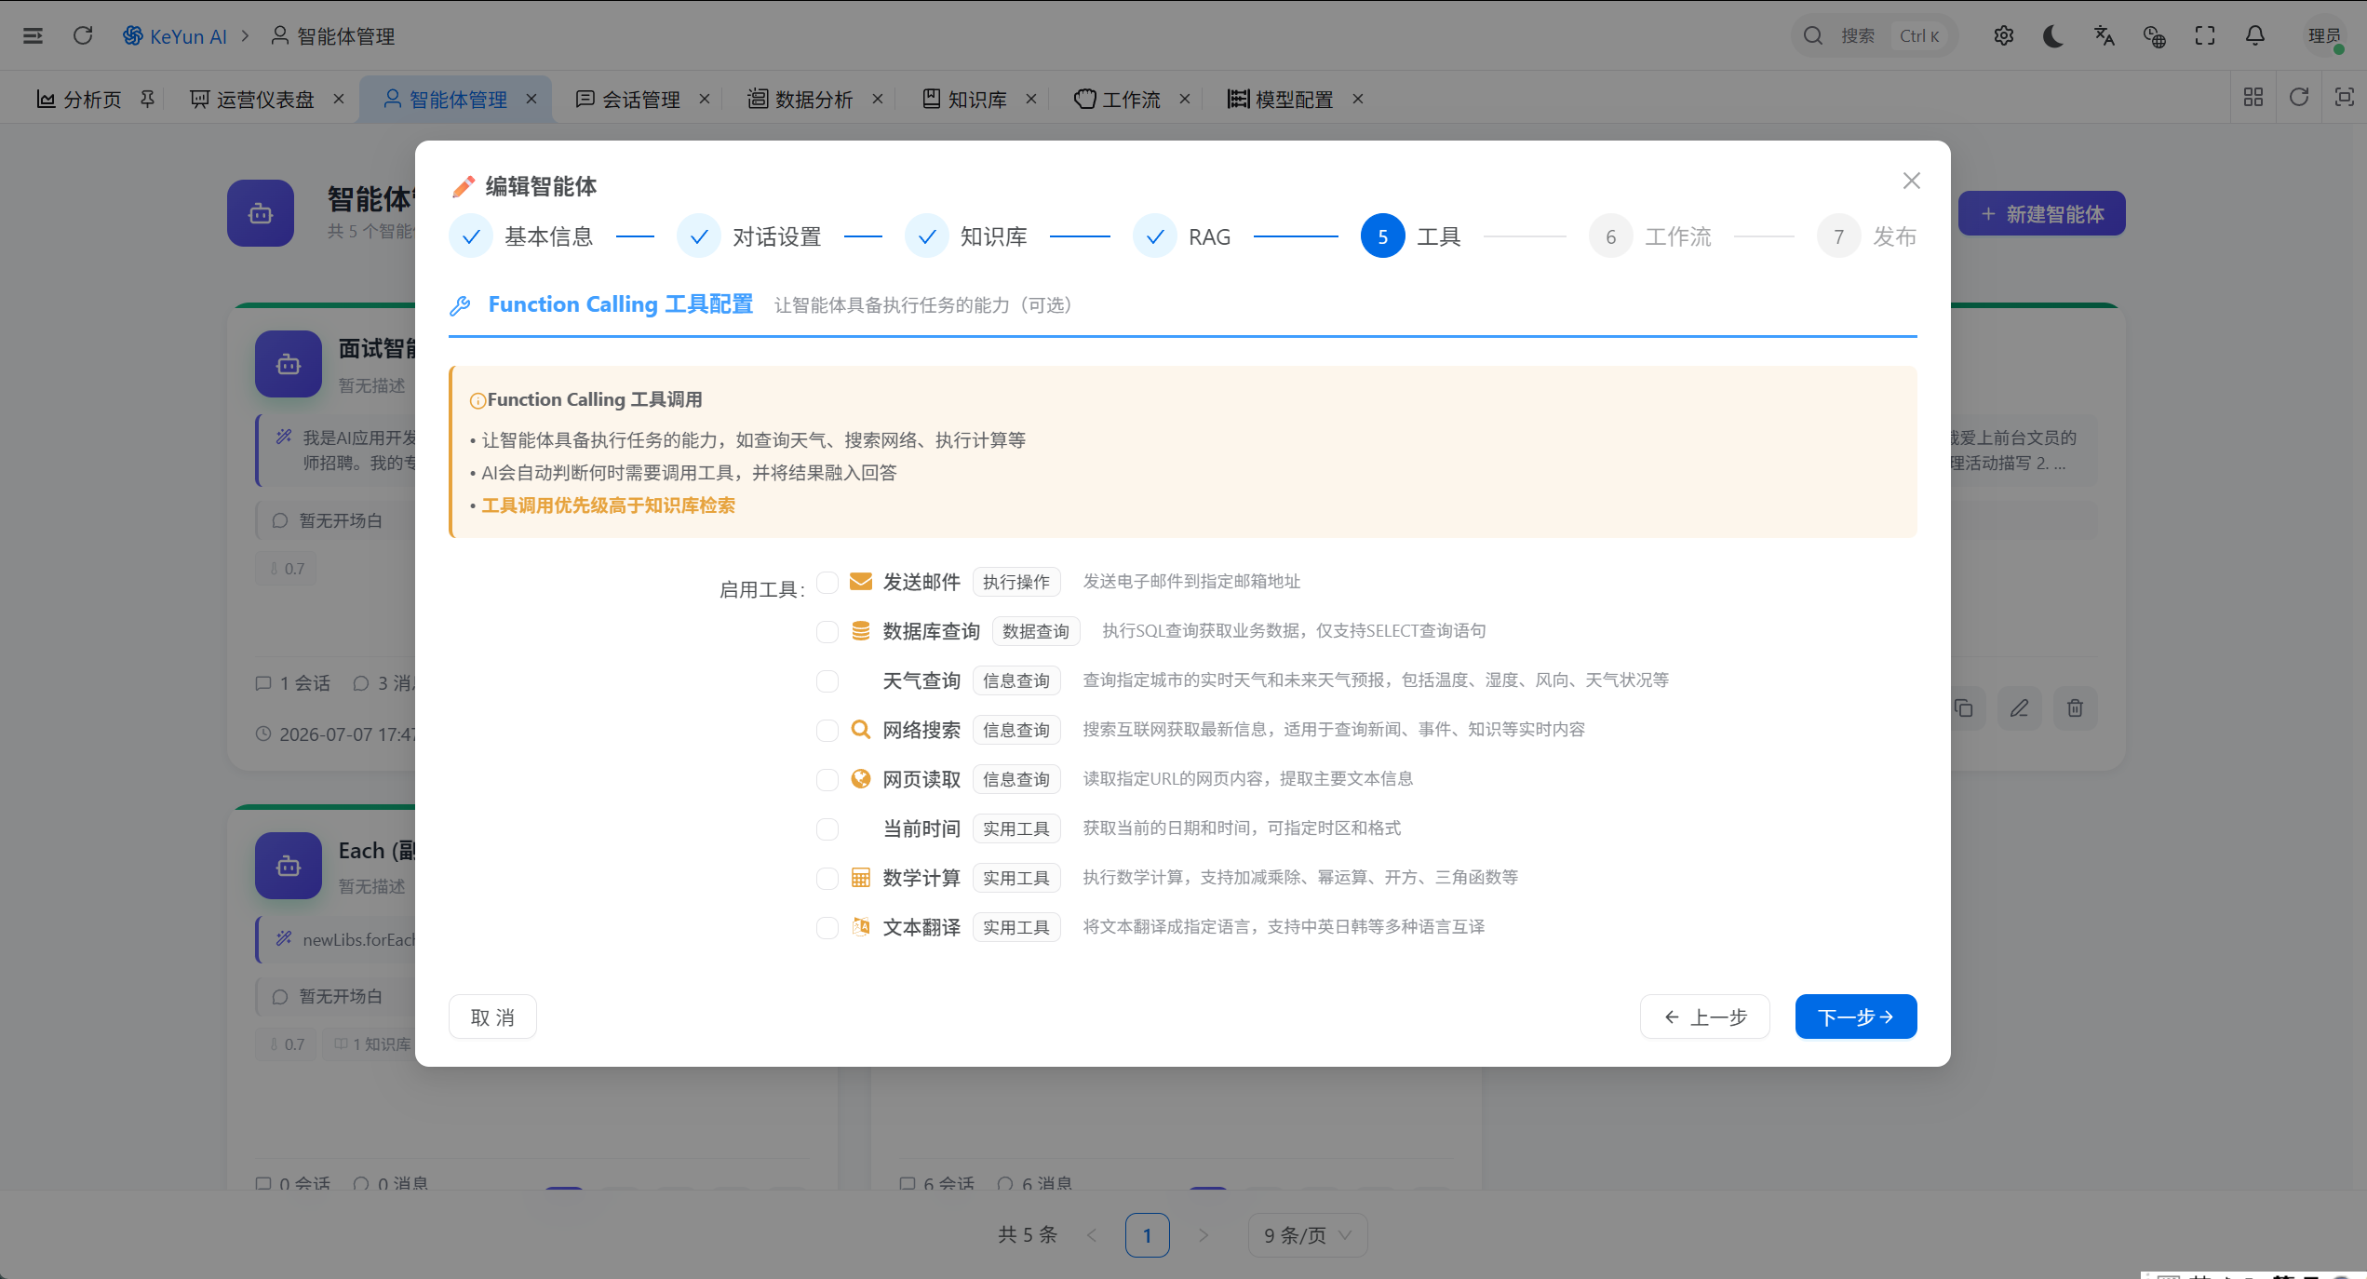Jump to step RAG in wizard
The width and height of the screenshot is (2367, 1279).
click(1182, 236)
